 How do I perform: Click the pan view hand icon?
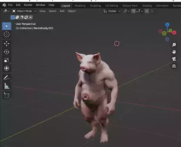(x=174, y=52)
